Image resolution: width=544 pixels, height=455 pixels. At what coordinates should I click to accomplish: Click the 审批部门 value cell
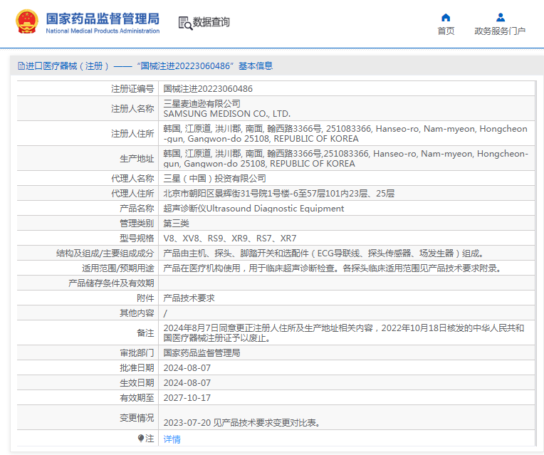click(346, 352)
